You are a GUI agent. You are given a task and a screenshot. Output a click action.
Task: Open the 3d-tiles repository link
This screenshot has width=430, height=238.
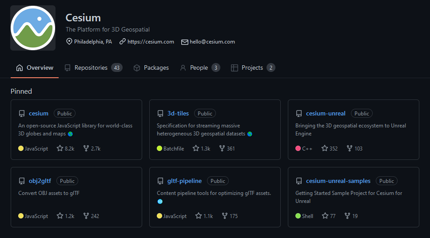pos(178,114)
